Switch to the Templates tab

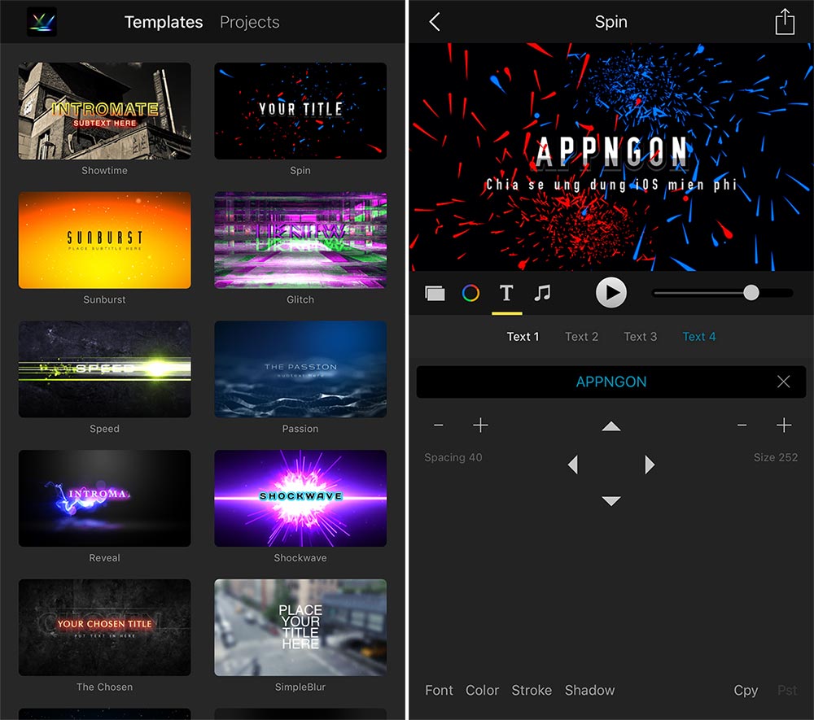pyautogui.click(x=164, y=22)
